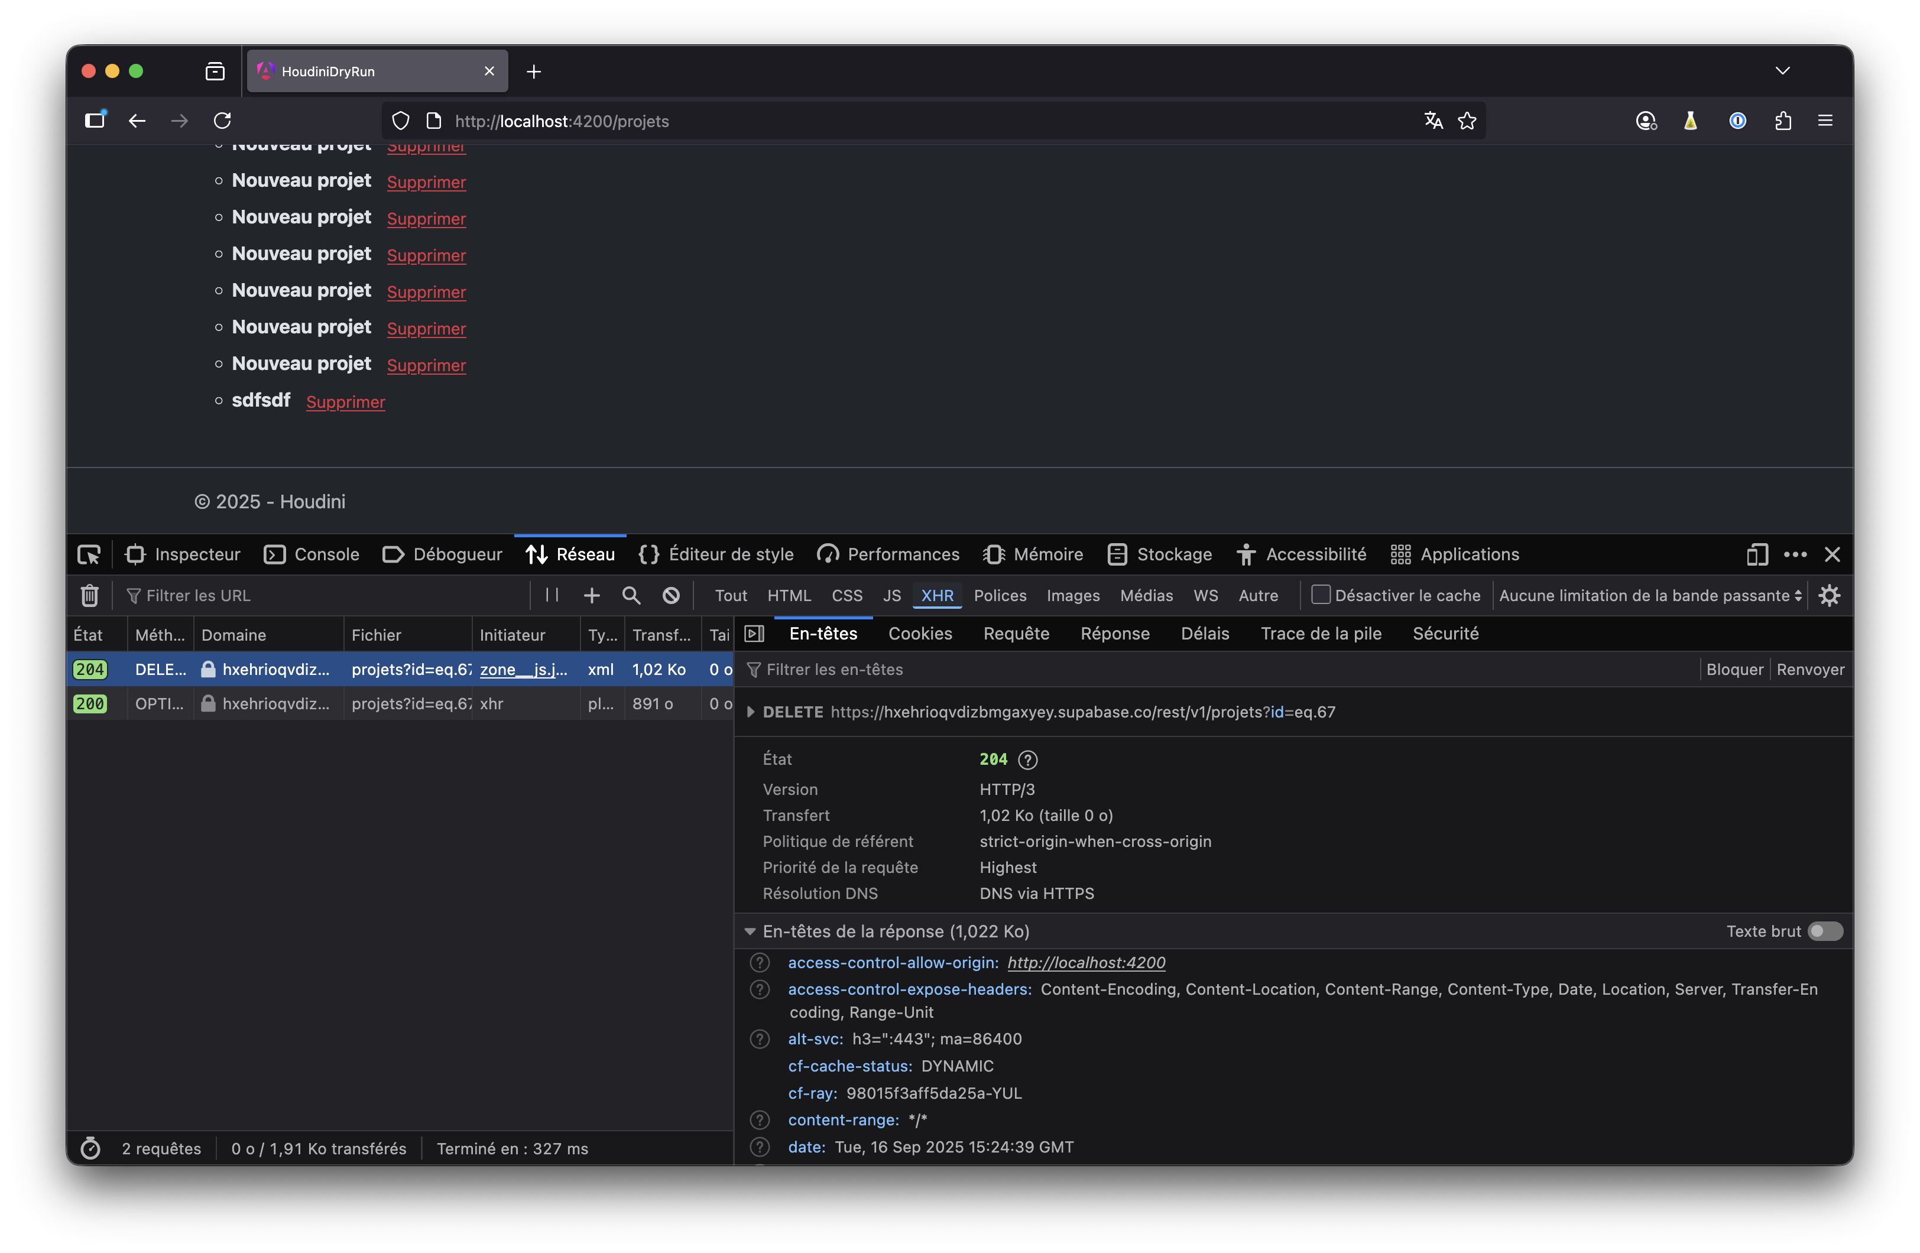Clear the network request log with the trash icon
Viewport: 1920px width, 1253px height.
point(89,595)
